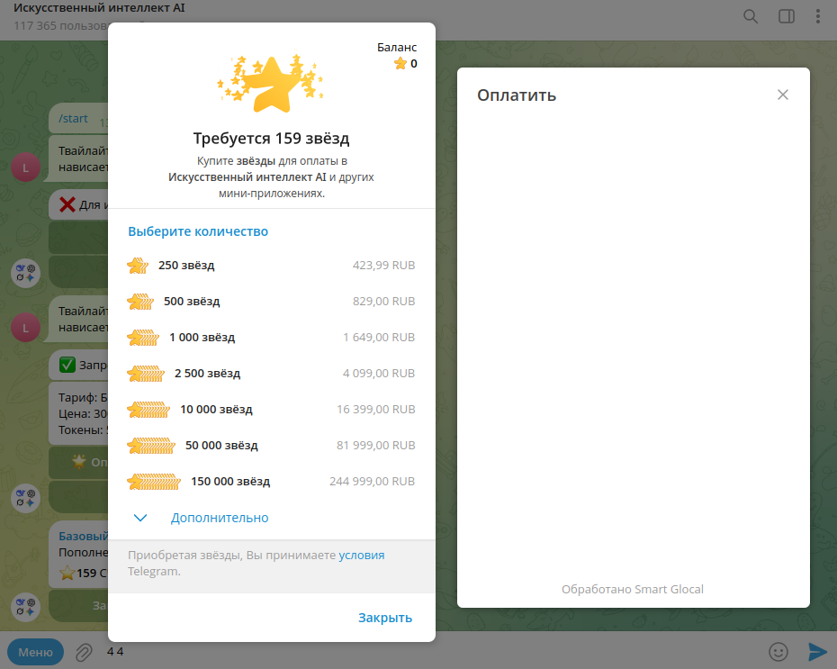Click the red X emoji in message
This screenshot has height=669, width=837.
67,204
